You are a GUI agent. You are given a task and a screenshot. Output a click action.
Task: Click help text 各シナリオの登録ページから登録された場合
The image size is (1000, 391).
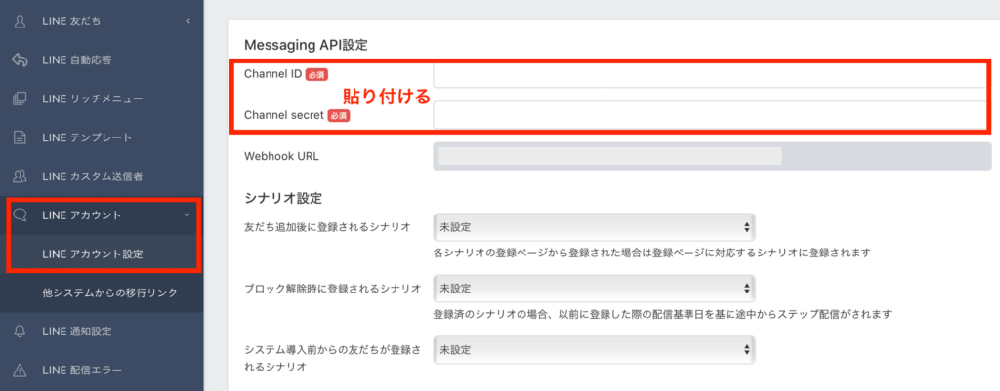pos(651,253)
